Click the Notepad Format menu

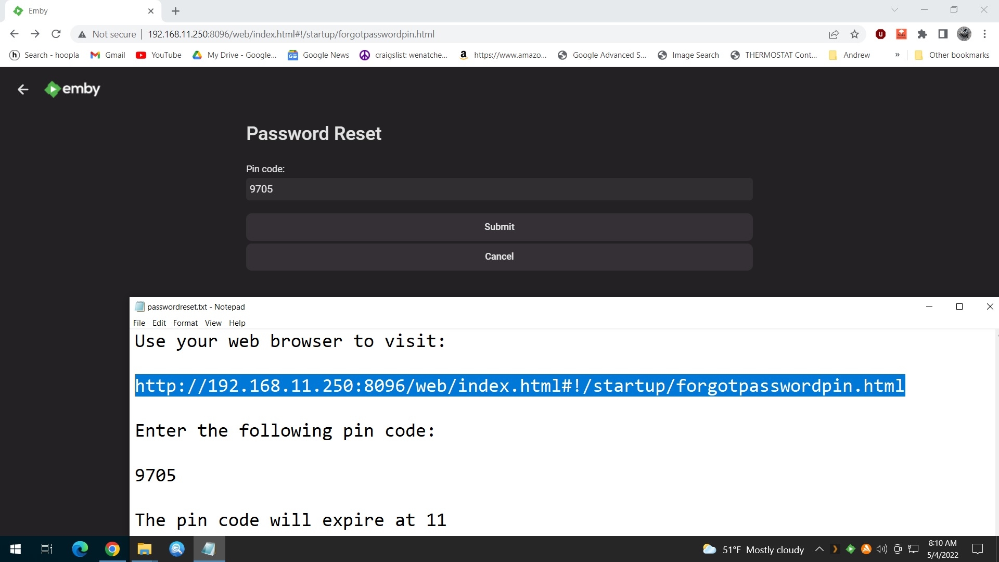tap(185, 323)
